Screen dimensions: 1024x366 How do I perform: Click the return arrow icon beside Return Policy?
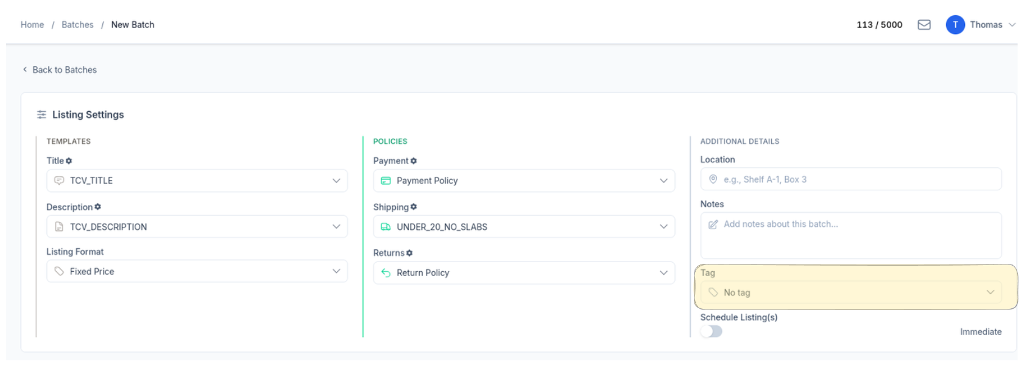tap(386, 272)
